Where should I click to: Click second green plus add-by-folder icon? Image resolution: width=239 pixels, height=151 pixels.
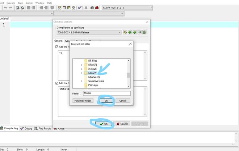tap(135, 32)
